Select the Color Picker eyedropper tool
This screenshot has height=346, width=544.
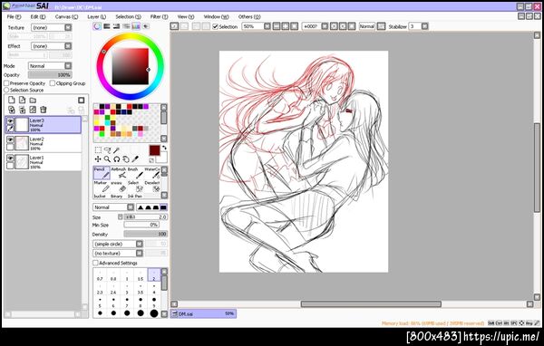coord(135,159)
